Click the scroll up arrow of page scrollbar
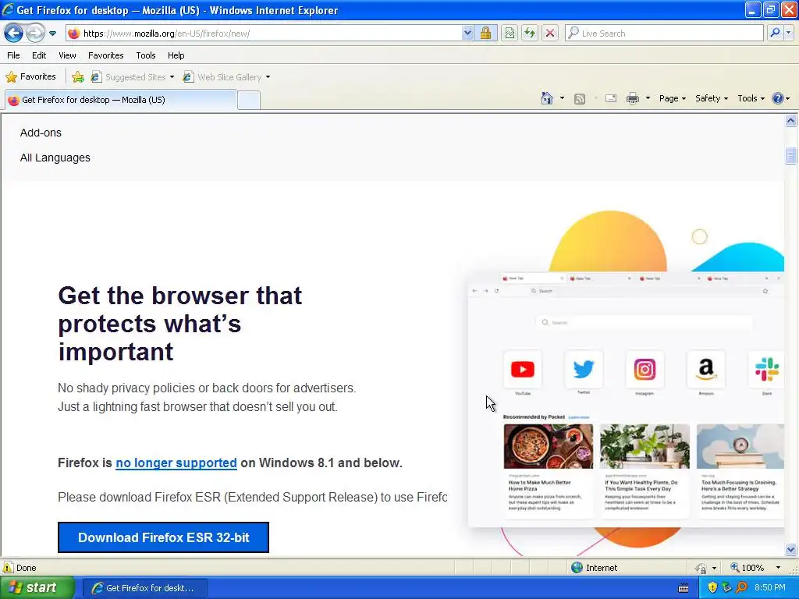The height and width of the screenshot is (599, 799). [x=790, y=121]
